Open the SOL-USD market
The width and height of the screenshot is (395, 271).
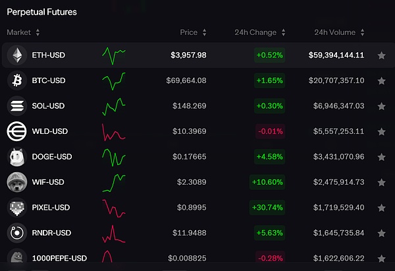tap(49, 106)
